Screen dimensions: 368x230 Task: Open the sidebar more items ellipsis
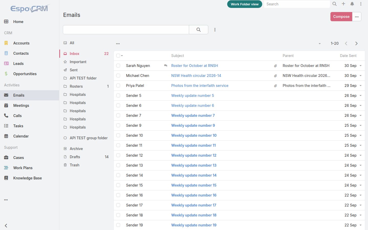coord(6,200)
